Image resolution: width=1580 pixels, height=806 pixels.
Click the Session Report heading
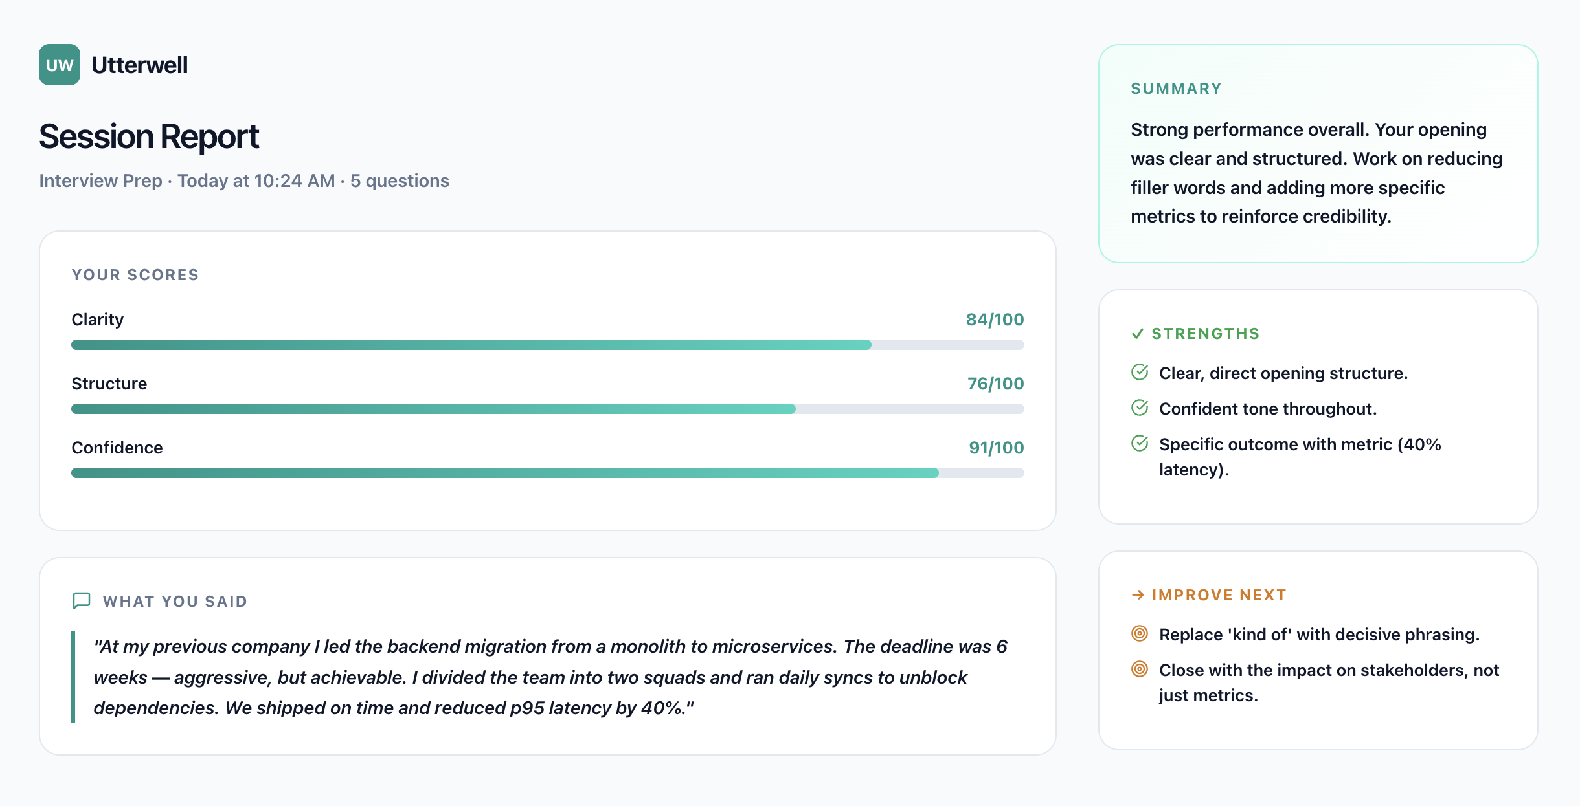click(149, 136)
